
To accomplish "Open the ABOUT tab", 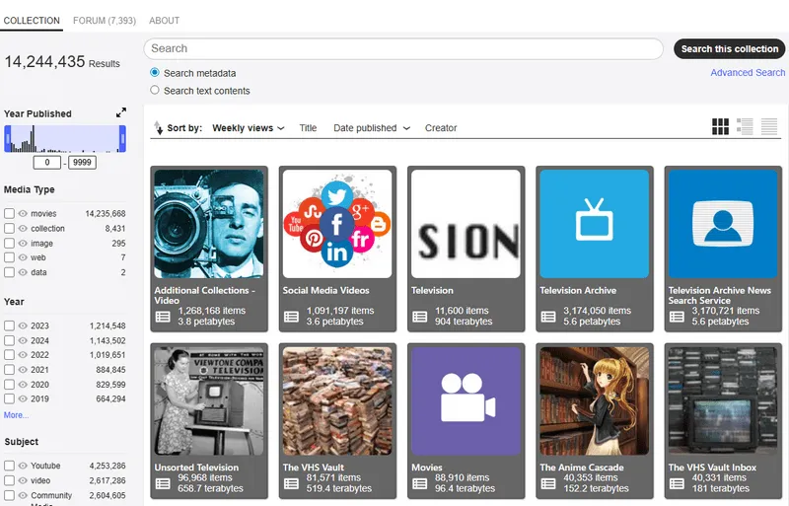I will [x=164, y=21].
